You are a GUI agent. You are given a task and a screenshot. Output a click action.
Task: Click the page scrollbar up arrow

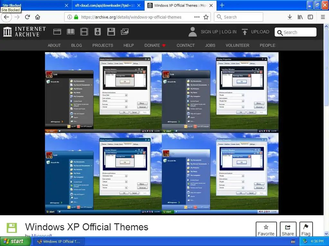click(x=326, y=26)
